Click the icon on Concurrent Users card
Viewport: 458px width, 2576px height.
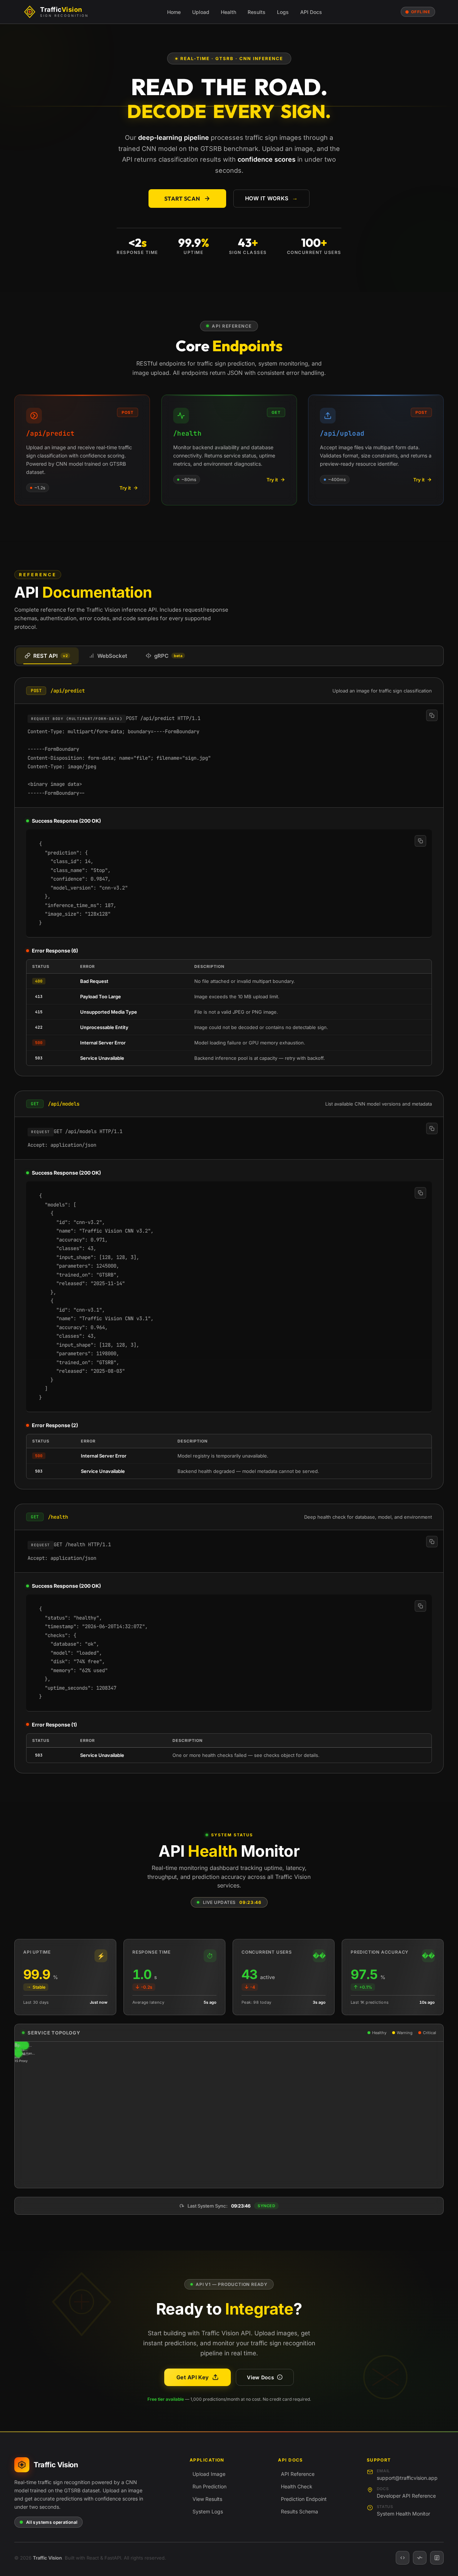(319, 1956)
